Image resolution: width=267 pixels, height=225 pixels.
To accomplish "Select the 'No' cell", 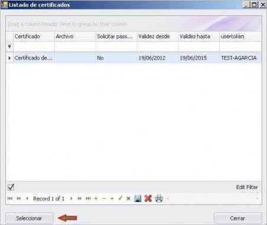I will (x=116, y=58).
